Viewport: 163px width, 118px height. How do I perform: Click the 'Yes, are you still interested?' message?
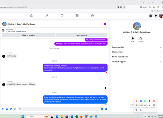point(96,40)
